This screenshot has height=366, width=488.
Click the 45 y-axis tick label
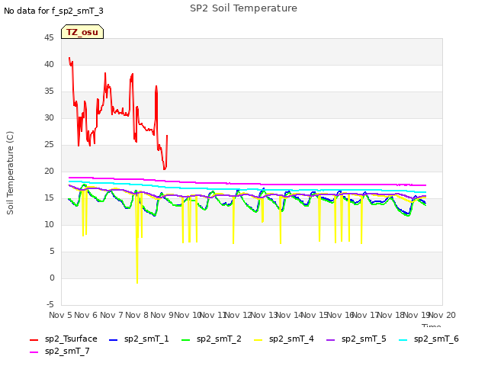coord(49,37)
